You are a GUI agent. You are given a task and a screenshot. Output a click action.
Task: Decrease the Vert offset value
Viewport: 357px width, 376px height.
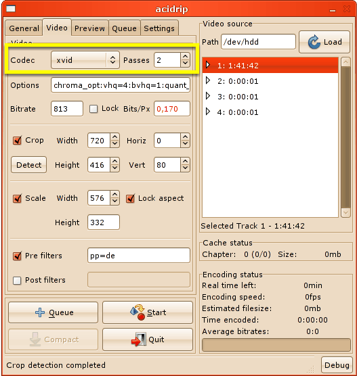click(x=185, y=168)
